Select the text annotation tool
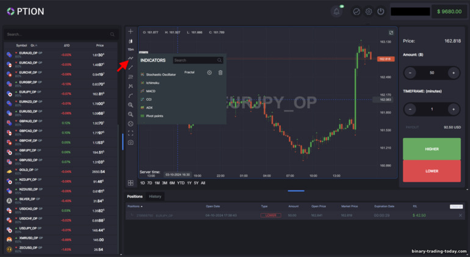Viewport: 470px width, 257px height. click(x=131, y=77)
